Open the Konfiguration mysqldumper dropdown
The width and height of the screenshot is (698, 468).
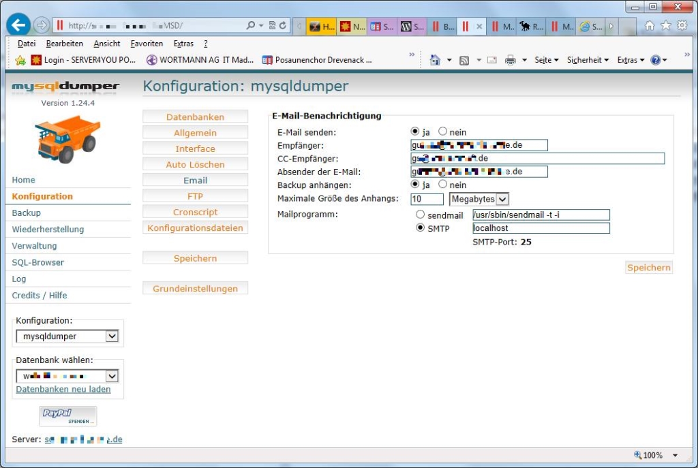(112, 337)
